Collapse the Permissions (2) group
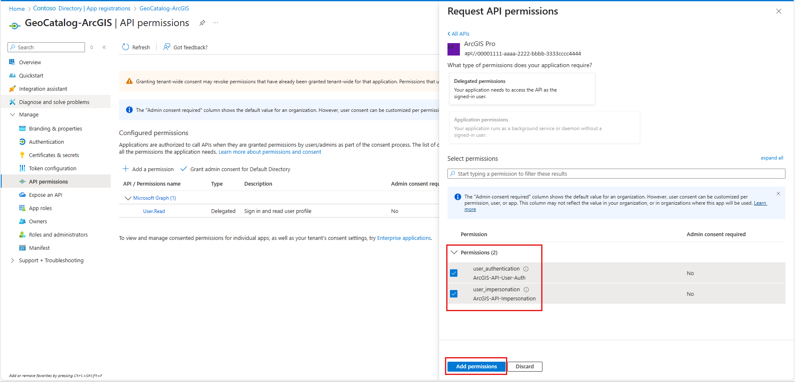The height and width of the screenshot is (382, 795). (x=454, y=252)
